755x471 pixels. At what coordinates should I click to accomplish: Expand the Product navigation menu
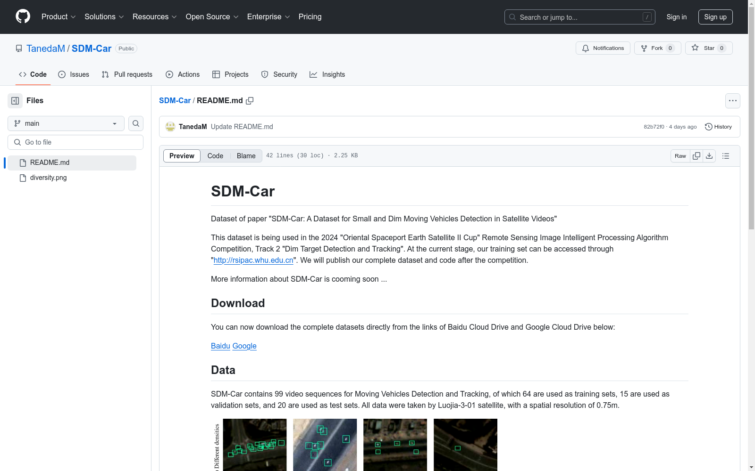[x=59, y=17]
